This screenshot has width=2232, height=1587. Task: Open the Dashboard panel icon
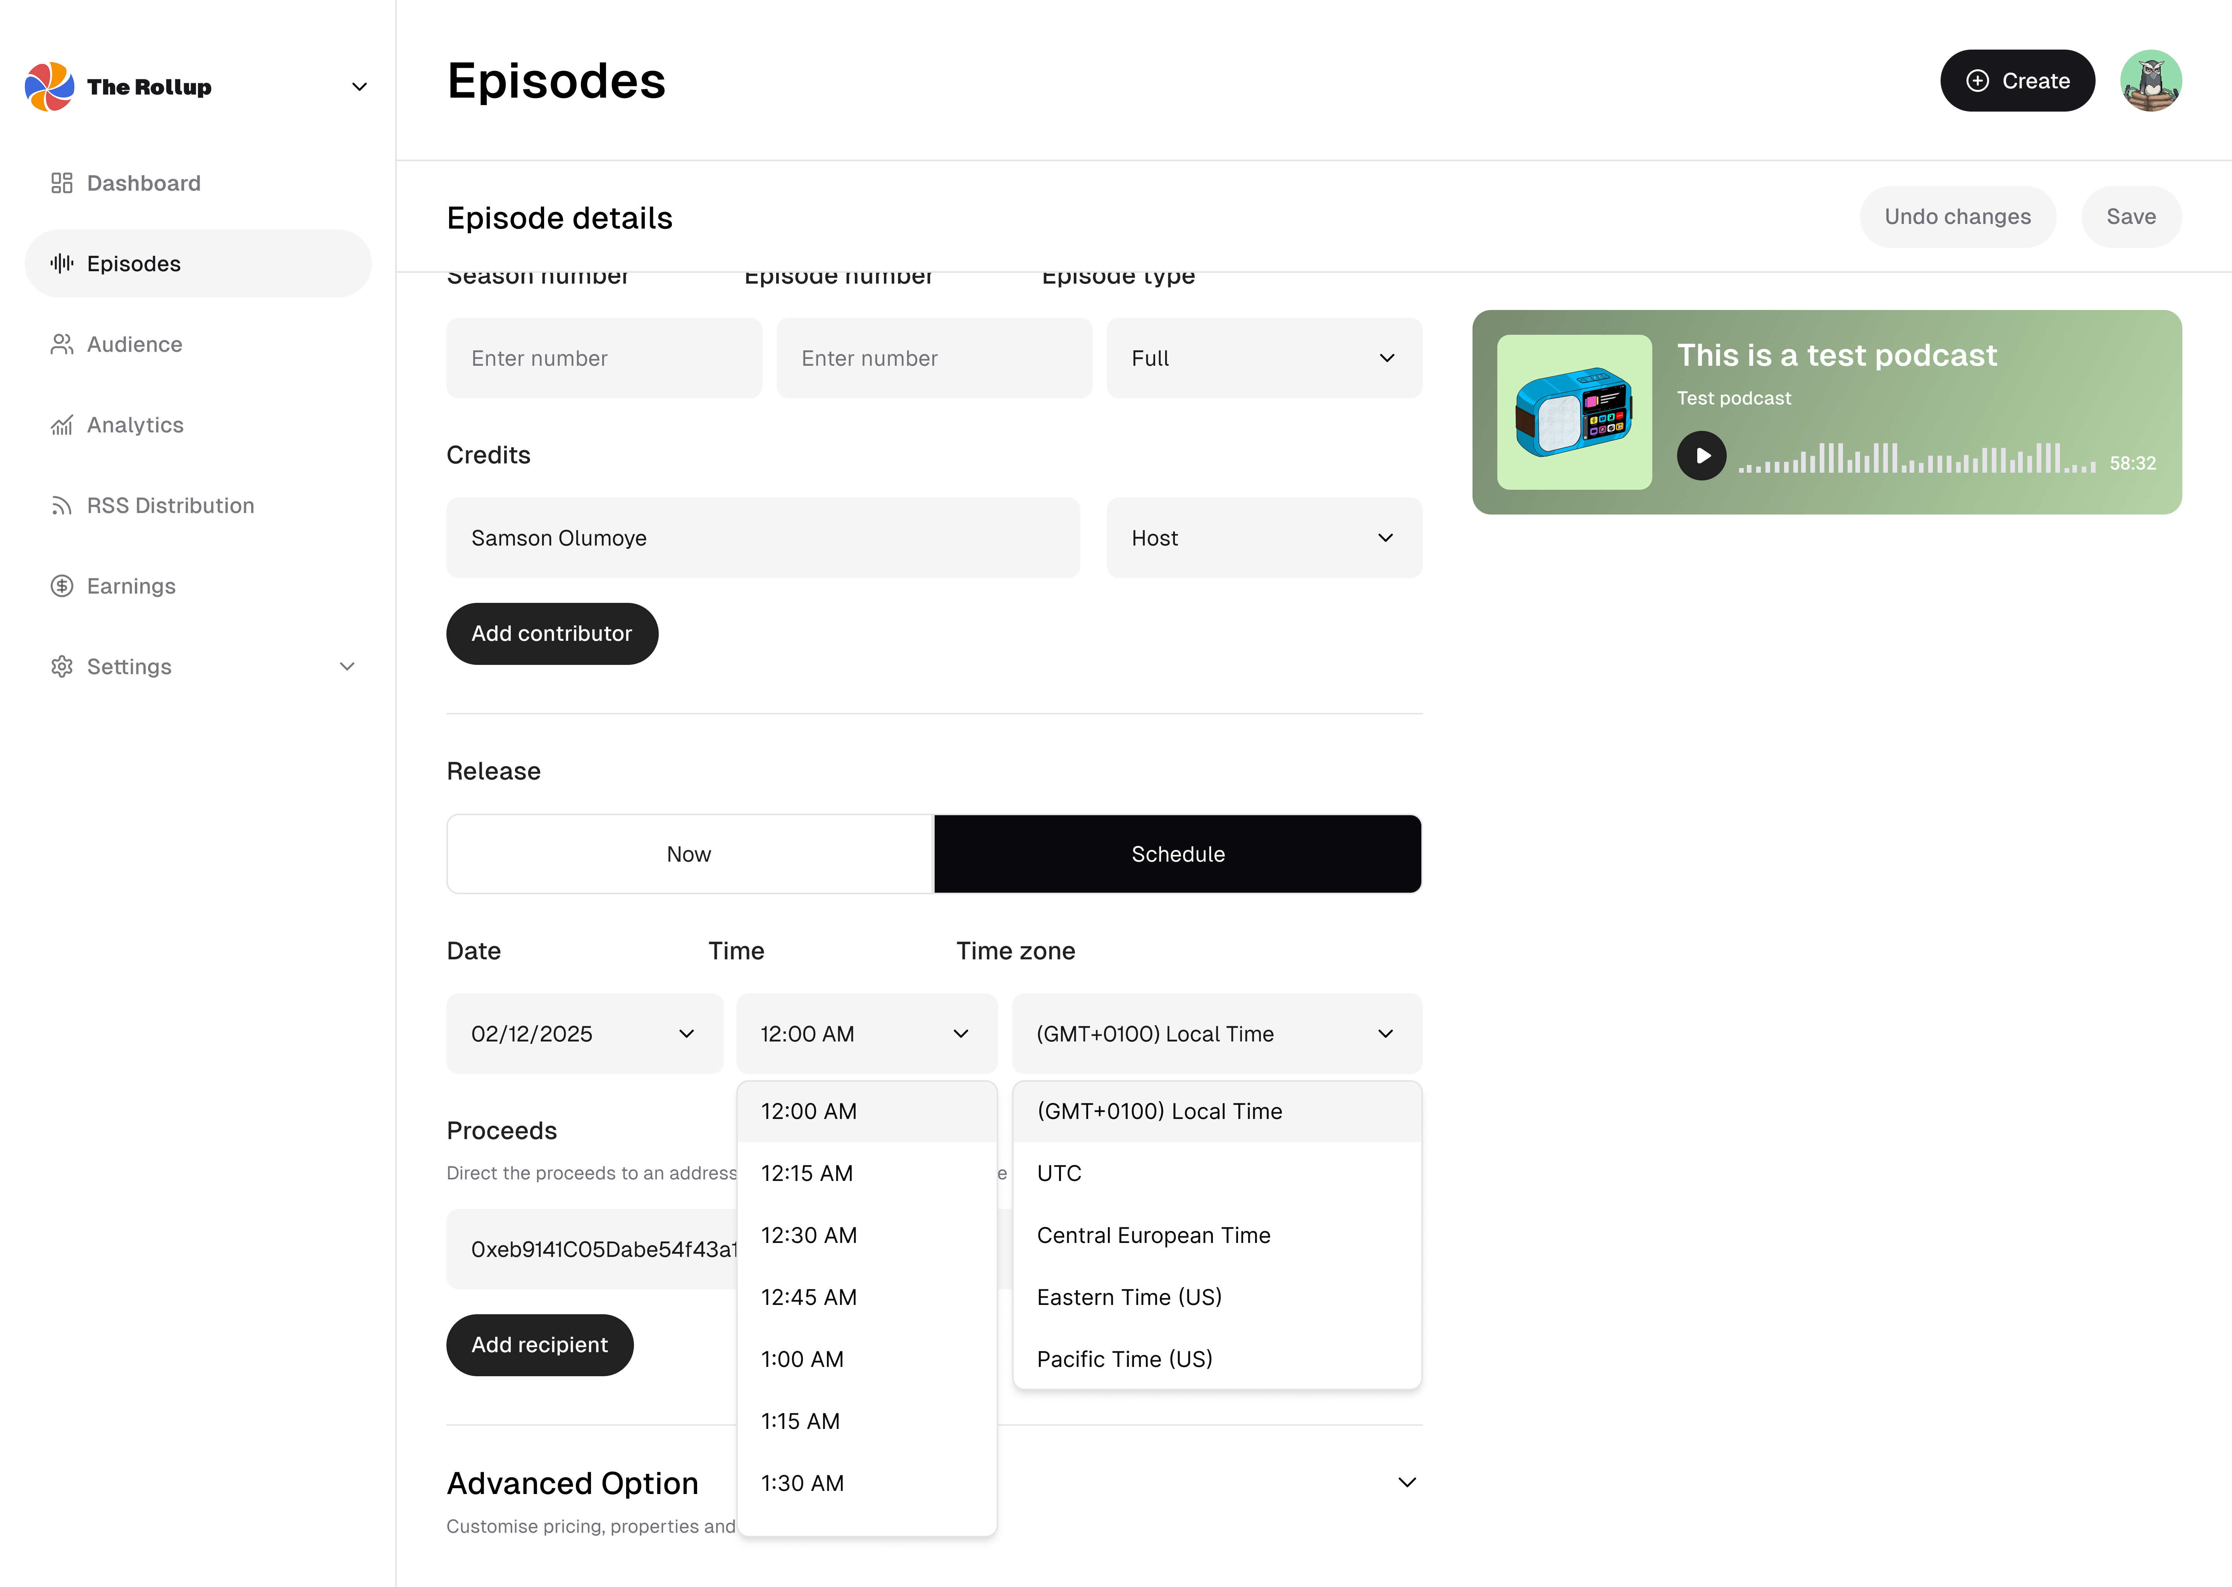(62, 183)
